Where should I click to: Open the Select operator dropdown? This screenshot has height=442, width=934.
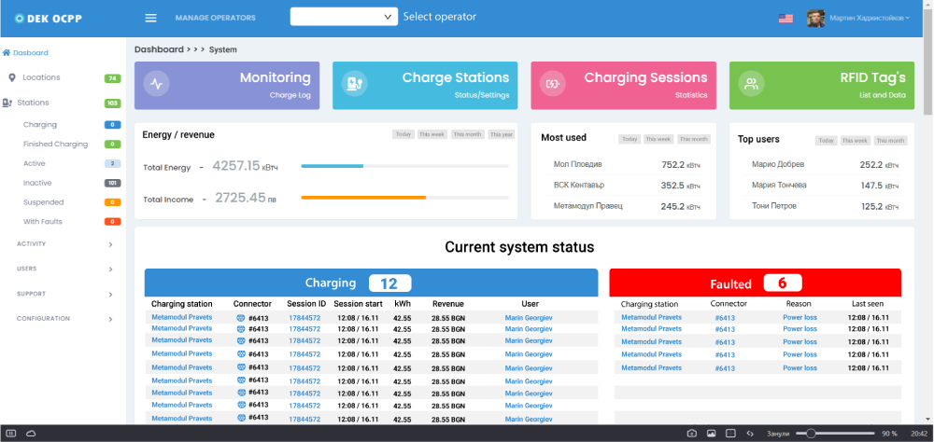click(x=344, y=17)
